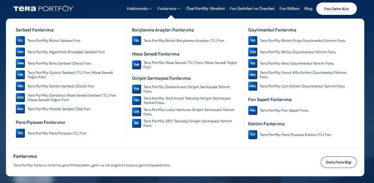Open Fon Getirileri ve Önerileri menu item

[252, 9]
